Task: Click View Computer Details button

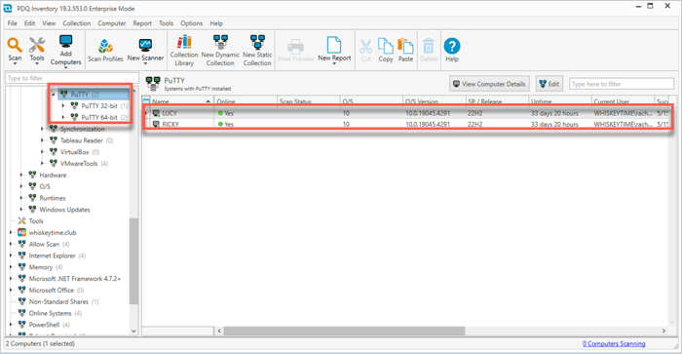Action: pos(489,84)
